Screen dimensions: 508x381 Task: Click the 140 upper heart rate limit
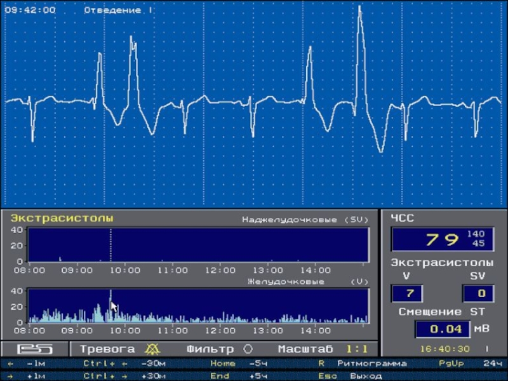[476, 234]
